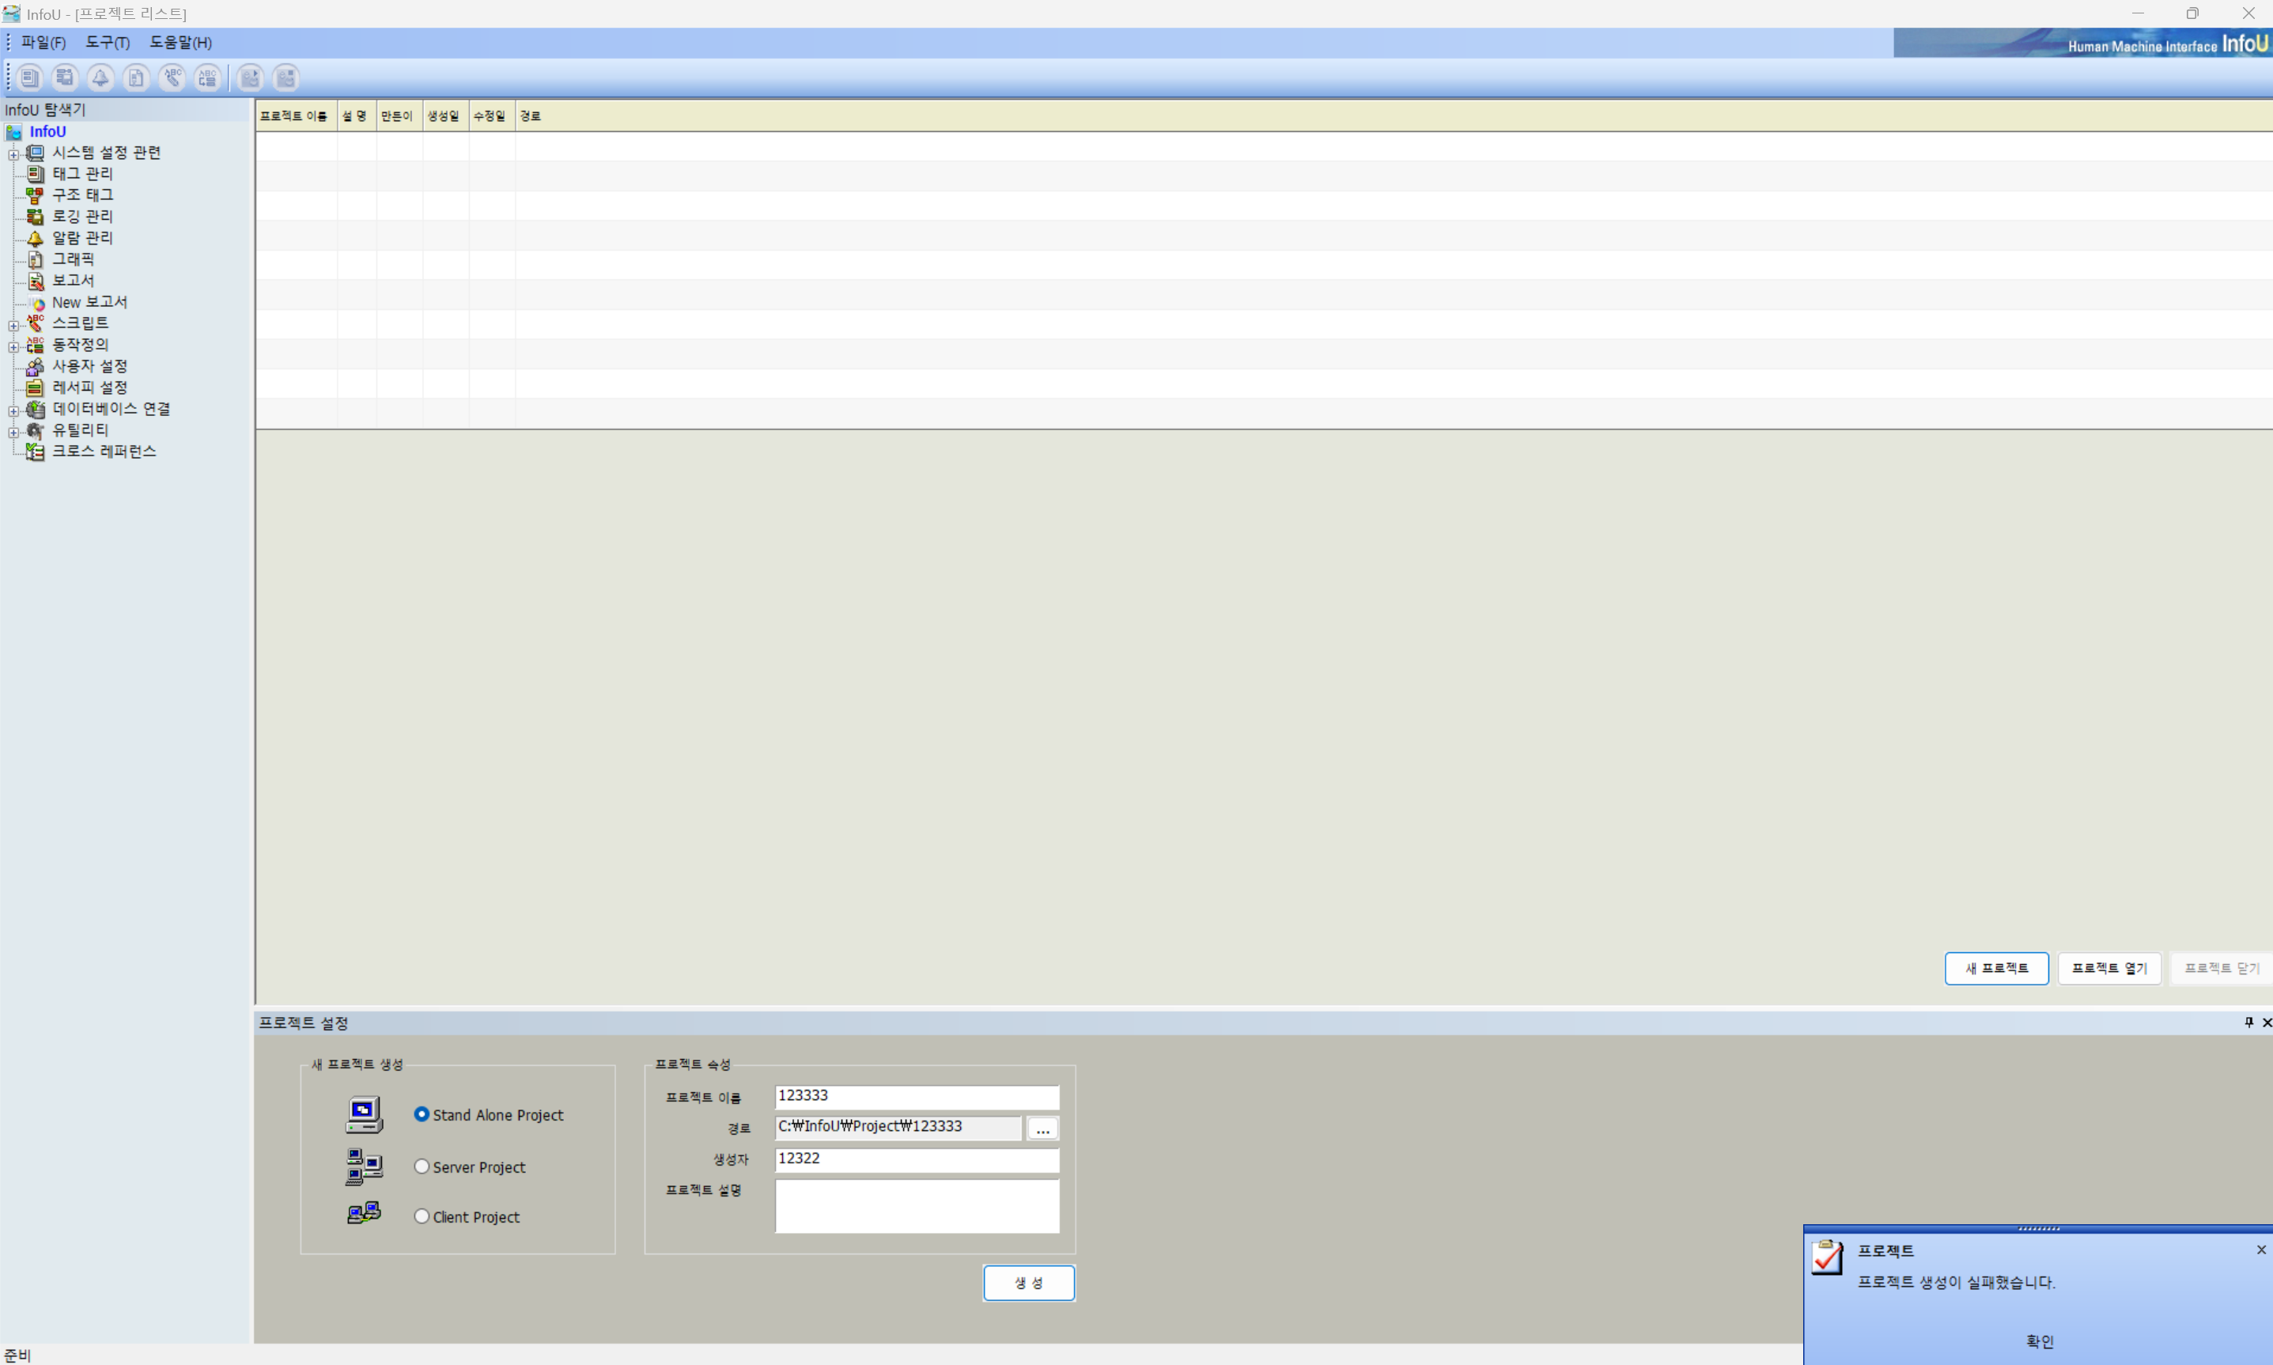This screenshot has width=2273, height=1365.
Task: Open the Script (ABC pencil) toolbar icon
Action: tap(172, 78)
